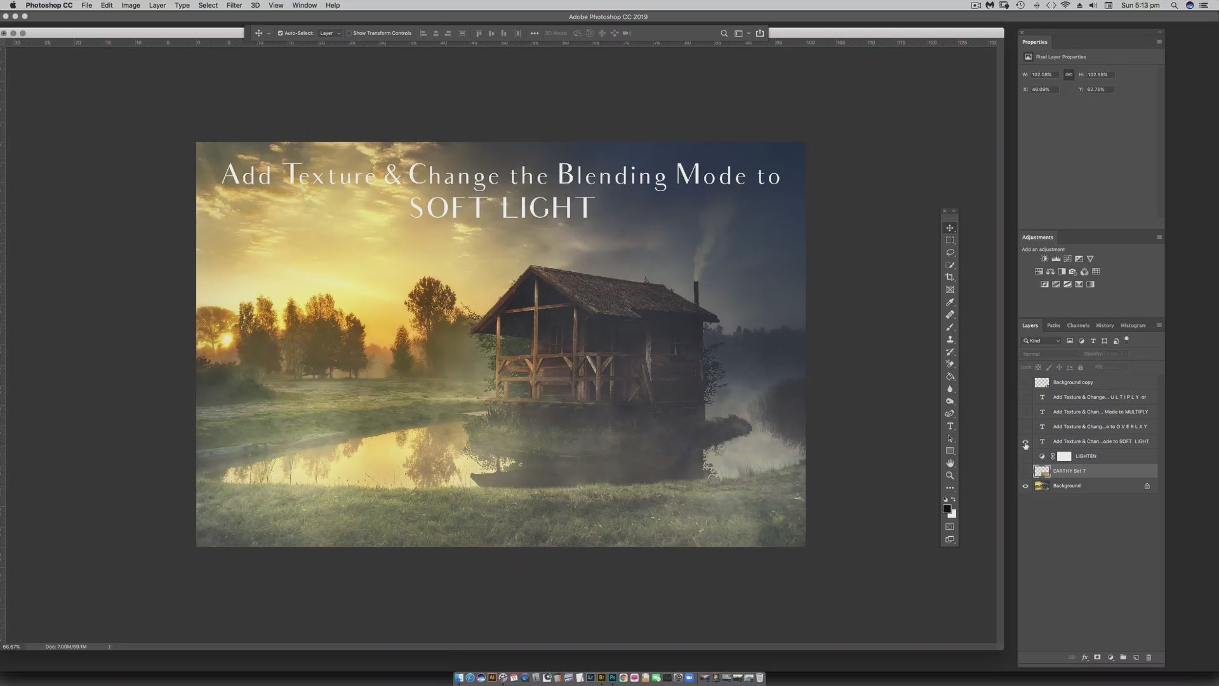Viewport: 1219px width, 686px height.
Task: Hide the Background layer visibility eye
Action: tap(1025, 486)
